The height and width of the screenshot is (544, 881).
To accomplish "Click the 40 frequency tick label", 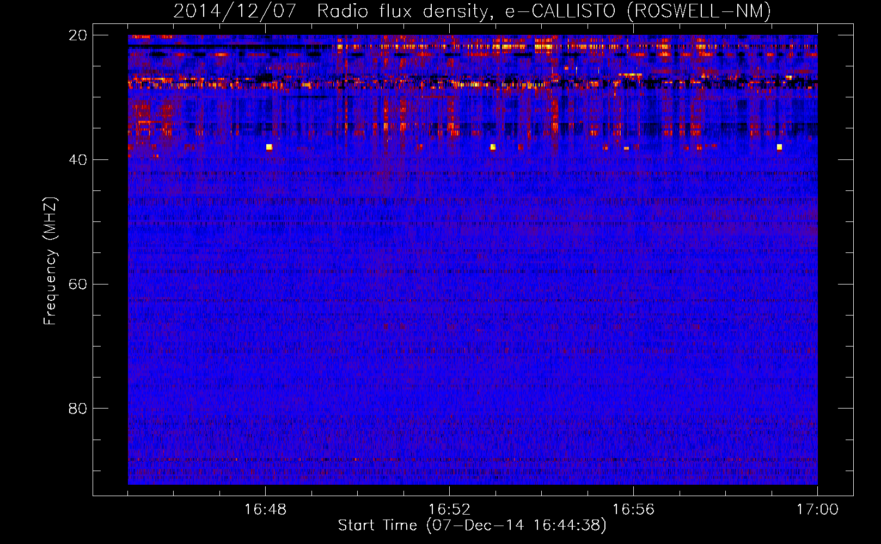I will (78, 160).
